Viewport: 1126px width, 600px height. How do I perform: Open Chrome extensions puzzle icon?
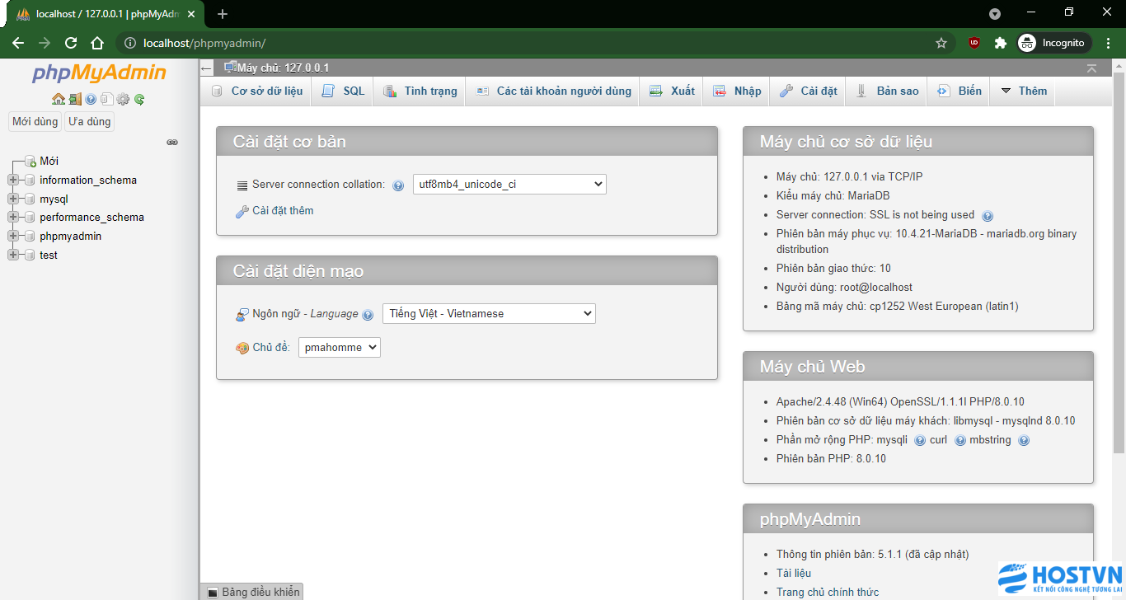1001,43
